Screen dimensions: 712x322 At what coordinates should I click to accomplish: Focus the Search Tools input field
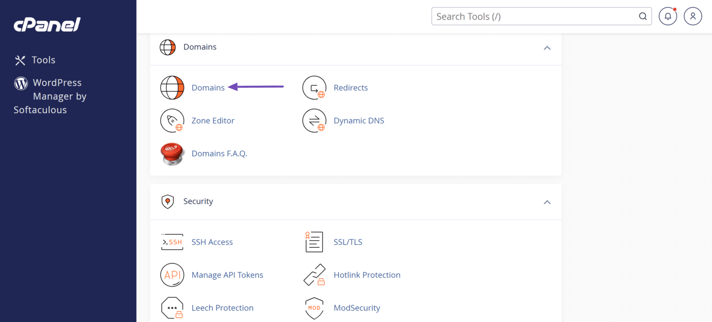534,17
